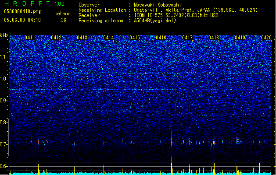Viewport: 276px width, 175px height.
Task: Click the 0.7 kHz axis label
Action: [x=4, y=144]
